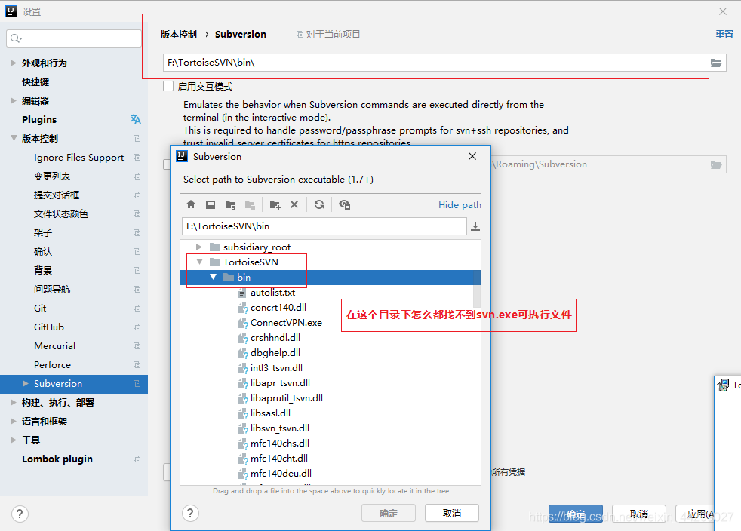The width and height of the screenshot is (741, 531).
Task: Select dbghelp.dll in file tree
Action: [275, 353]
